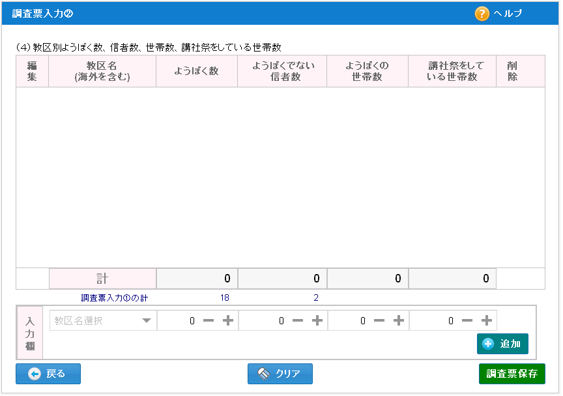This screenshot has width=563, height=396.
Task: Click the 計 total row label
Action: [103, 280]
